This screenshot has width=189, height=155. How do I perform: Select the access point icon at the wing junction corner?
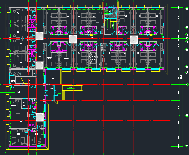(x=39, y=65)
